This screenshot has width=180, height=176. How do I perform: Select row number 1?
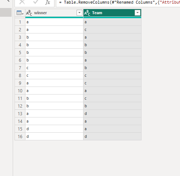[x=20, y=22]
